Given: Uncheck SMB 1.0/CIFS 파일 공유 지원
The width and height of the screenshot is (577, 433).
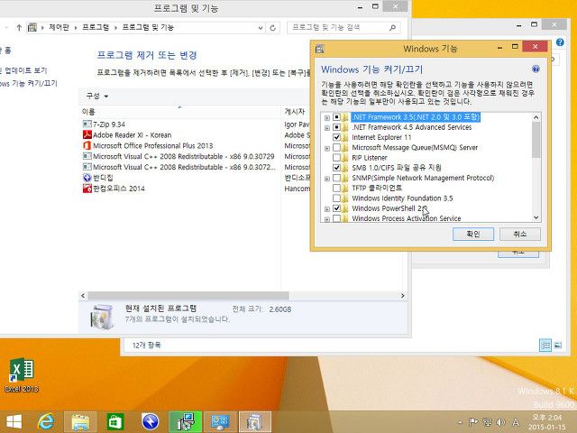Looking at the screenshot, I should [336, 168].
